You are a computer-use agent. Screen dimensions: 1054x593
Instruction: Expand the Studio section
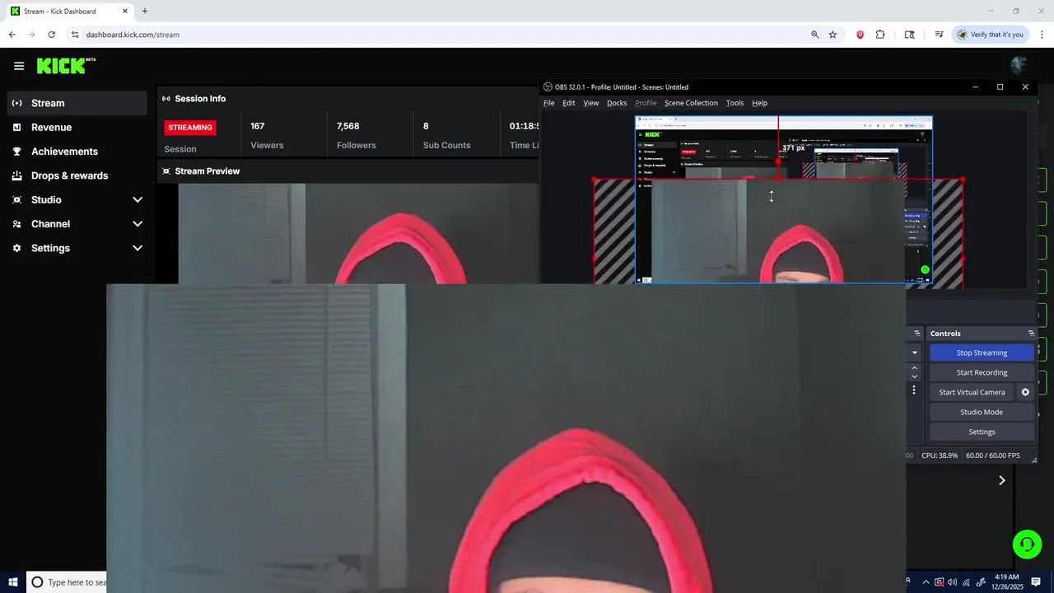pos(138,200)
